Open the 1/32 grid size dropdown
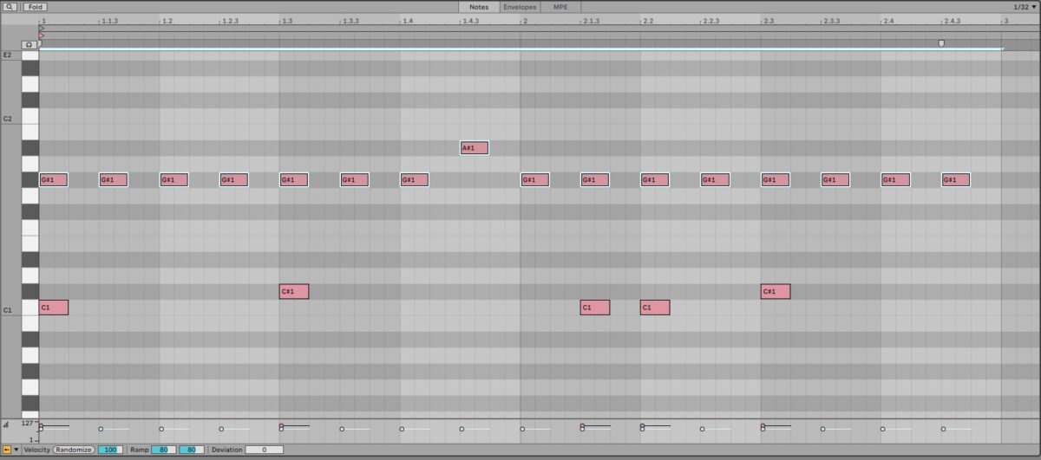Screen dimensions: 1041x460 point(1025,7)
